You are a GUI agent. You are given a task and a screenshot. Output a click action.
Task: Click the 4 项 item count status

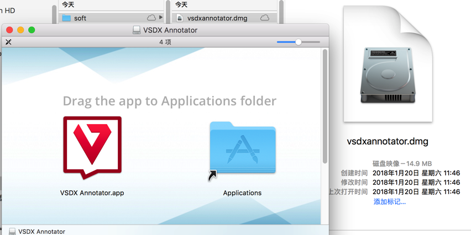click(165, 42)
